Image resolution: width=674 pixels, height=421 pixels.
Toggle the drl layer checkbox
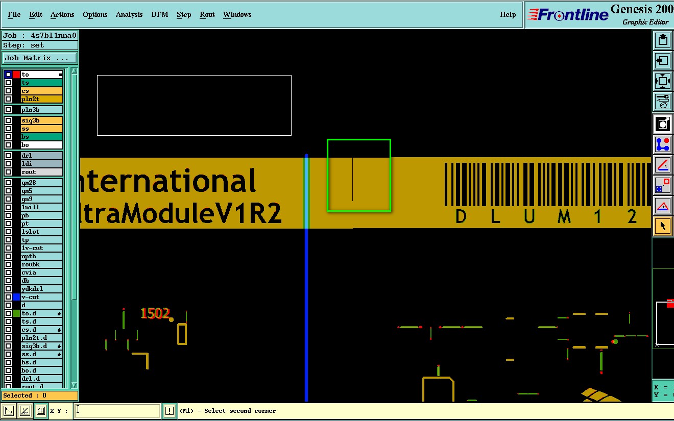[8, 156]
